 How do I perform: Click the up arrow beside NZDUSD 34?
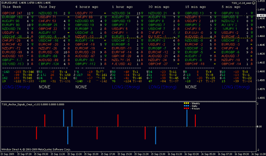point(142,13)
